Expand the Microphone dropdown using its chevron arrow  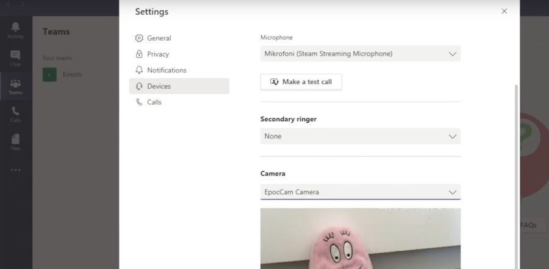pos(453,54)
